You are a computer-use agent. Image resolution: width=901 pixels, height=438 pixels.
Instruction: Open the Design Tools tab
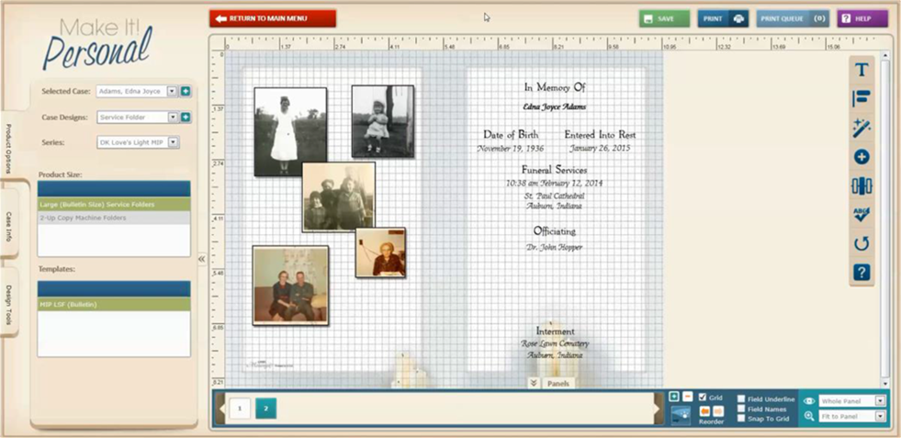click(x=9, y=304)
